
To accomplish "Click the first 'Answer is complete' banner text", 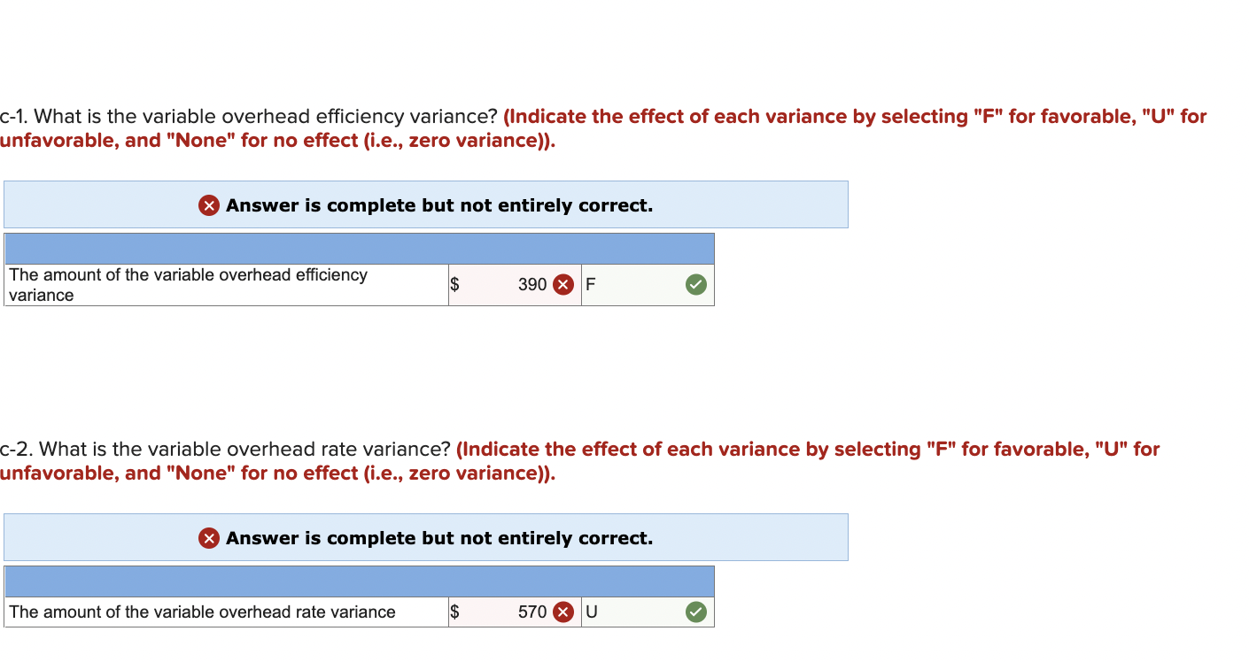I will click(440, 204).
